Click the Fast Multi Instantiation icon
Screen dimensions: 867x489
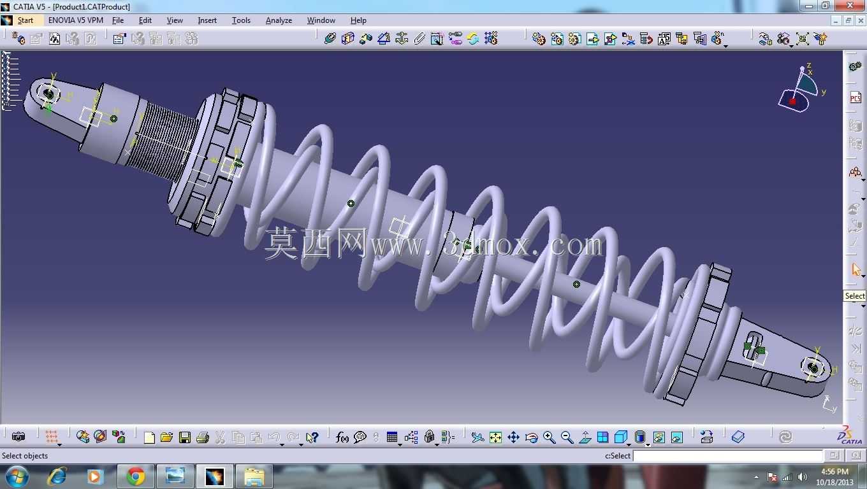717,39
